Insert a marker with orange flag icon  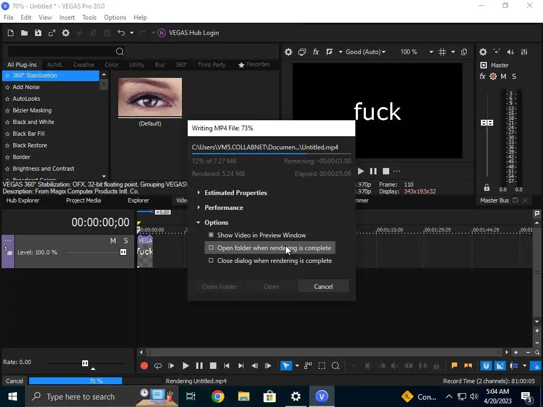coord(454,366)
